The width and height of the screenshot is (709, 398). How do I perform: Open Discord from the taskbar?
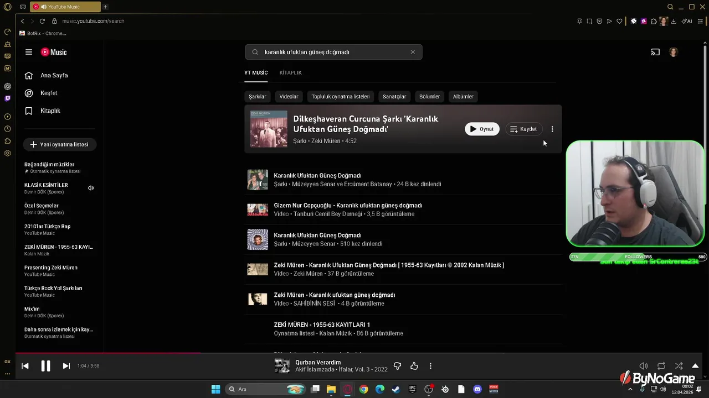click(477, 389)
